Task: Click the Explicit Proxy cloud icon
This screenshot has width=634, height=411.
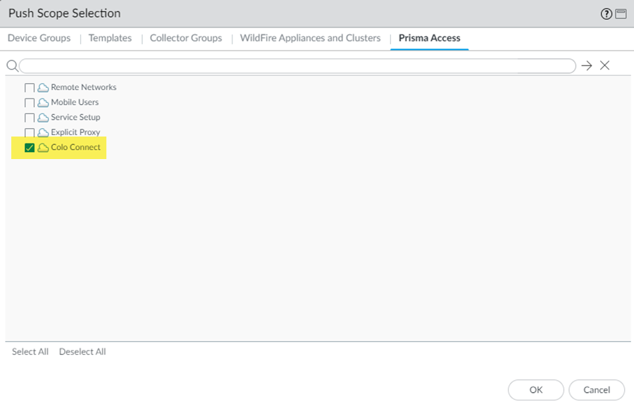Action: click(43, 132)
